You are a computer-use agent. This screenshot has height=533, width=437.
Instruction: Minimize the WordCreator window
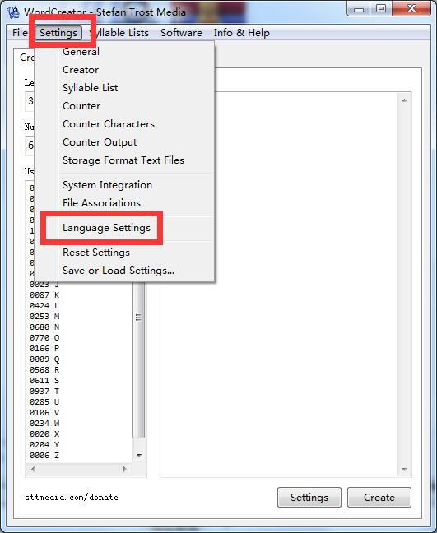pyautogui.click(x=358, y=9)
